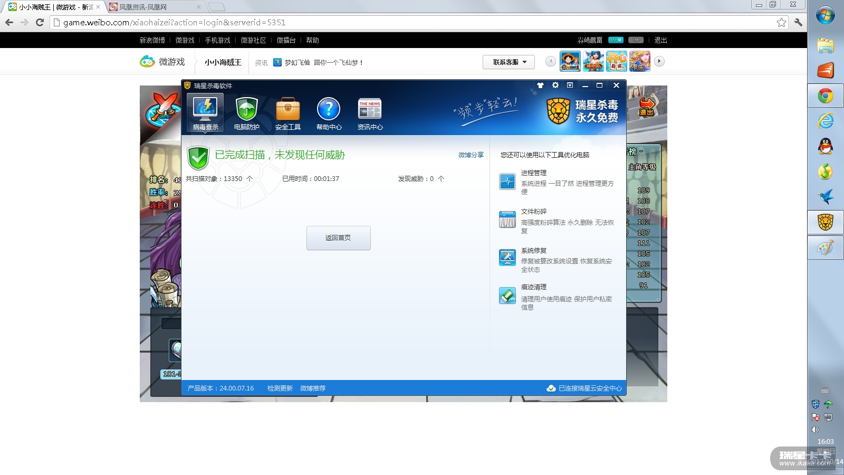Switch to the 小小海贼王 browser tab
Screen dimensions: 844x475
click(55, 7)
